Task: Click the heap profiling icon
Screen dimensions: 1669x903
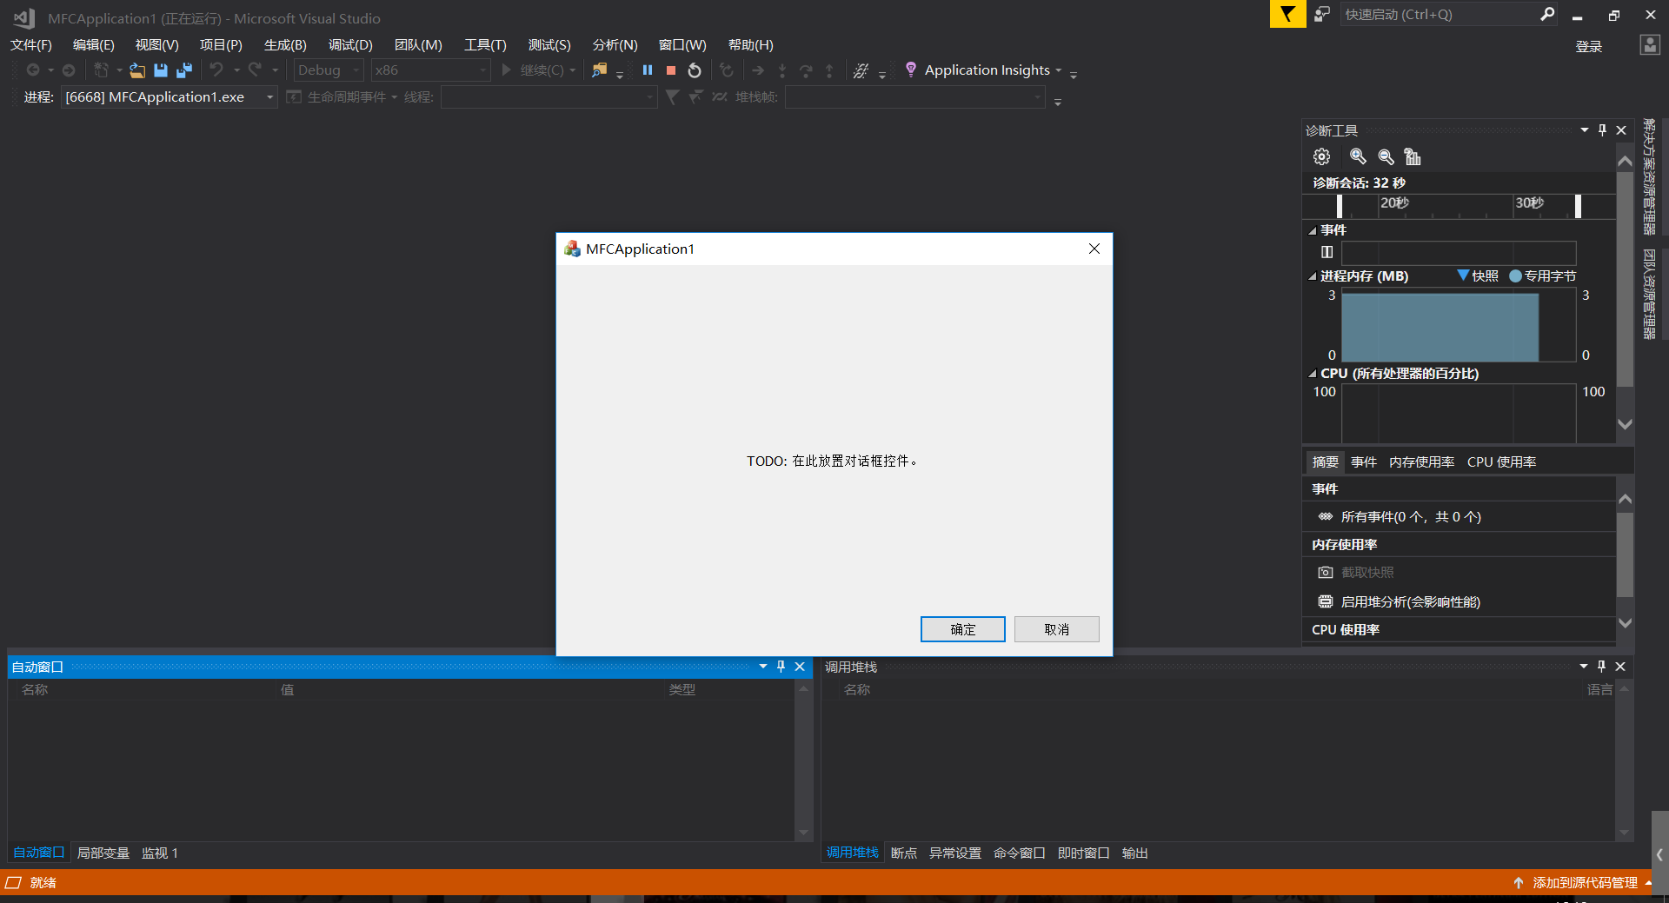Action: pyautogui.click(x=1325, y=601)
